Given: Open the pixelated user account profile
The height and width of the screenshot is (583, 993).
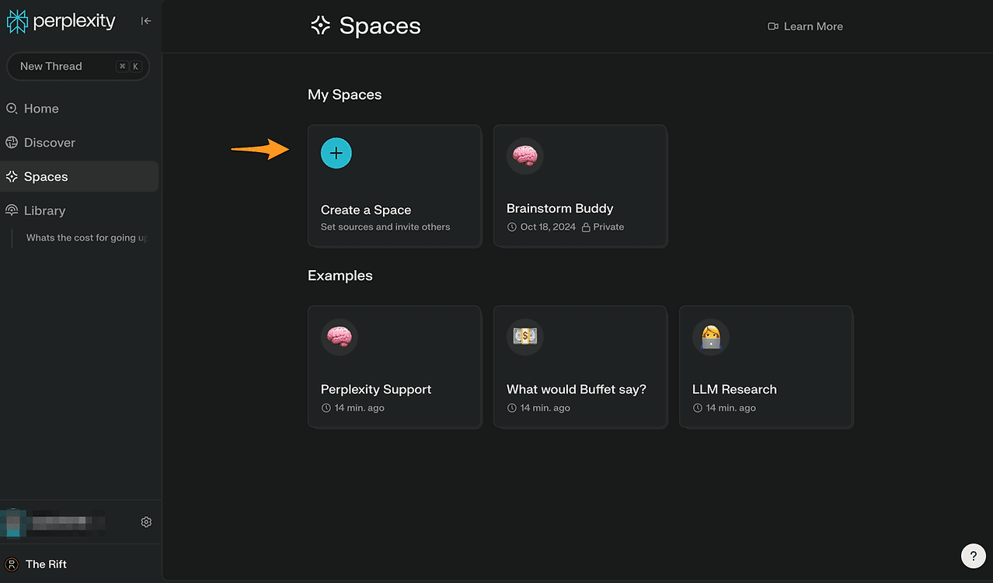Looking at the screenshot, I should point(54,522).
